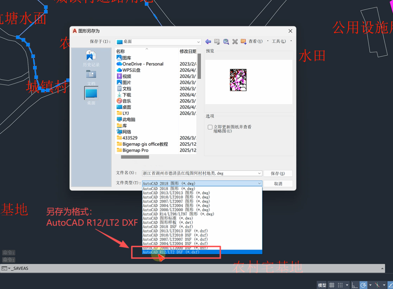This screenshot has width=393, height=289.
Task: Select AutoCAD 2013/LT2013 图形 (*.dwg) format
Action: (x=202, y=193)
